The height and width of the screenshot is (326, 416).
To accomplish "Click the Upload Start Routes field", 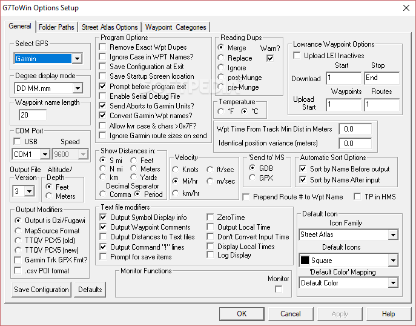I will pos(381,105).
